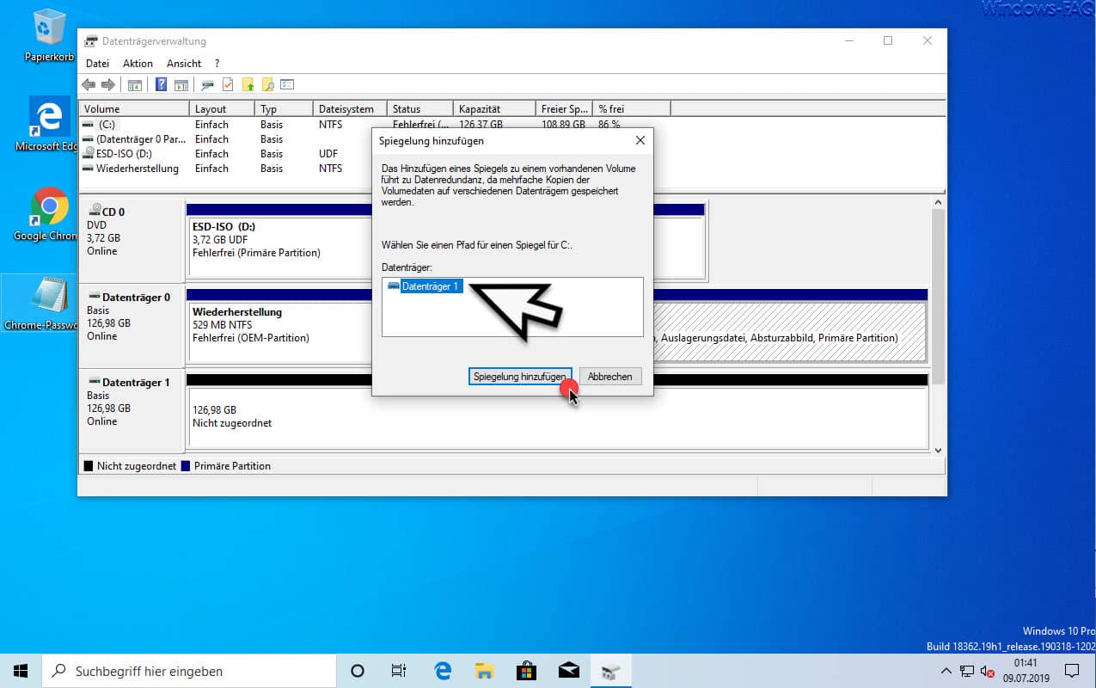Viewport: 1096px width, 688px height.
Task: Maximize the Datenträgerverwaltung window
Action: point(888,40)
